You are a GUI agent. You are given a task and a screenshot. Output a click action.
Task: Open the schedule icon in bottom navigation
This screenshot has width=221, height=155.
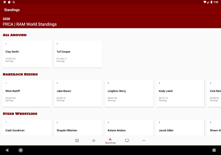77,140
